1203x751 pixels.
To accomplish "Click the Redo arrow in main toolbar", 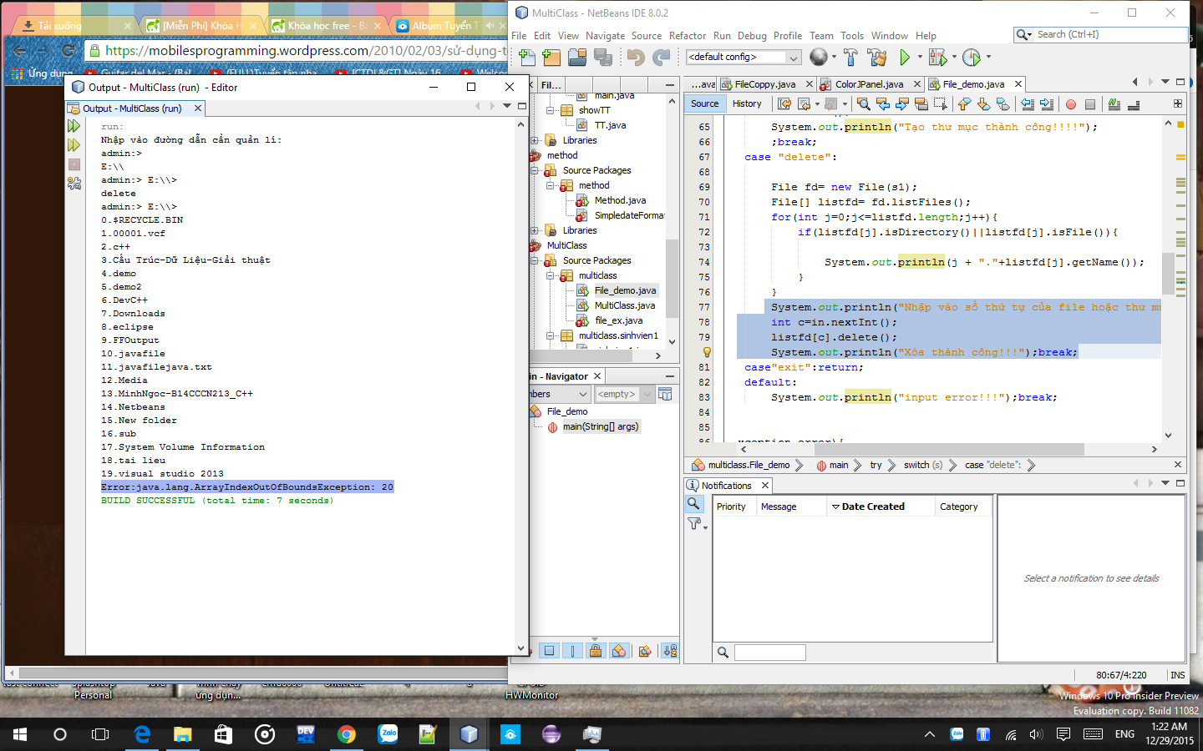I will (x=662, y=57).
